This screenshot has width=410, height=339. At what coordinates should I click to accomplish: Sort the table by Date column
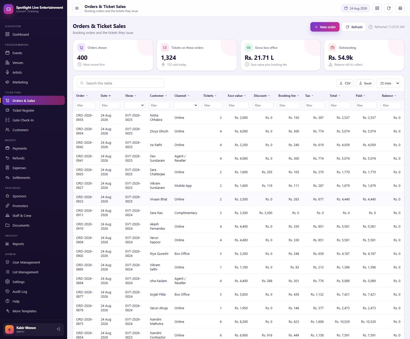[106, 96]
